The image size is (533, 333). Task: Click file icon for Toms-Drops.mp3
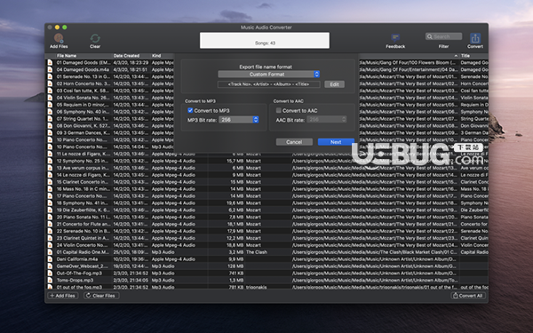[50, 281]
